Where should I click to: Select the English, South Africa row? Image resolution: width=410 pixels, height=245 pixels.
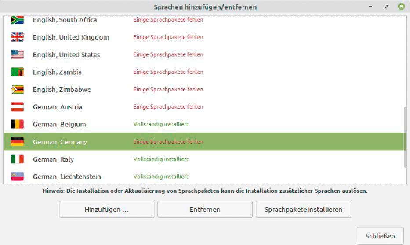[204, 20]
